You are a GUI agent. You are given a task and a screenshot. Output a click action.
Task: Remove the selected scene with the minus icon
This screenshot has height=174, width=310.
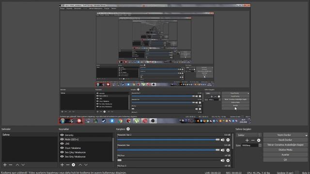(11, 164)
